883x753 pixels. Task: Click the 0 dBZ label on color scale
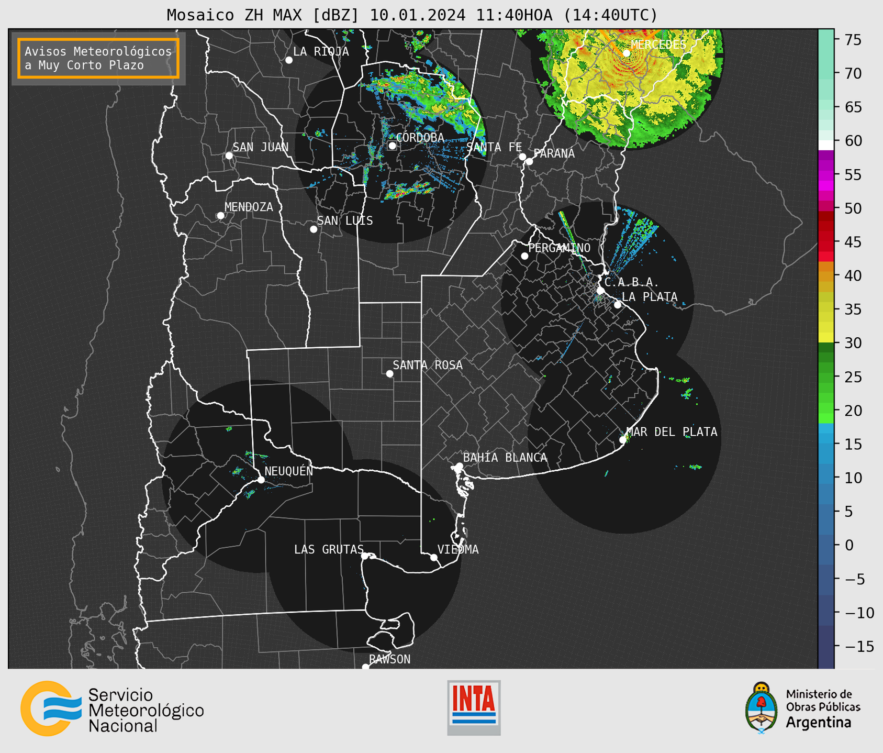tap(849, 545)
